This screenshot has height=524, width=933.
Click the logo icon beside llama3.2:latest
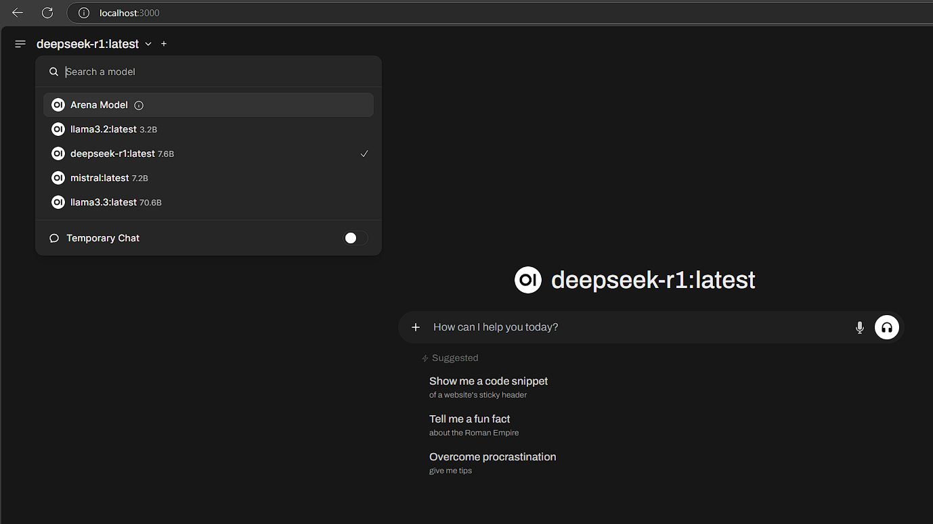tap(58, 129)
